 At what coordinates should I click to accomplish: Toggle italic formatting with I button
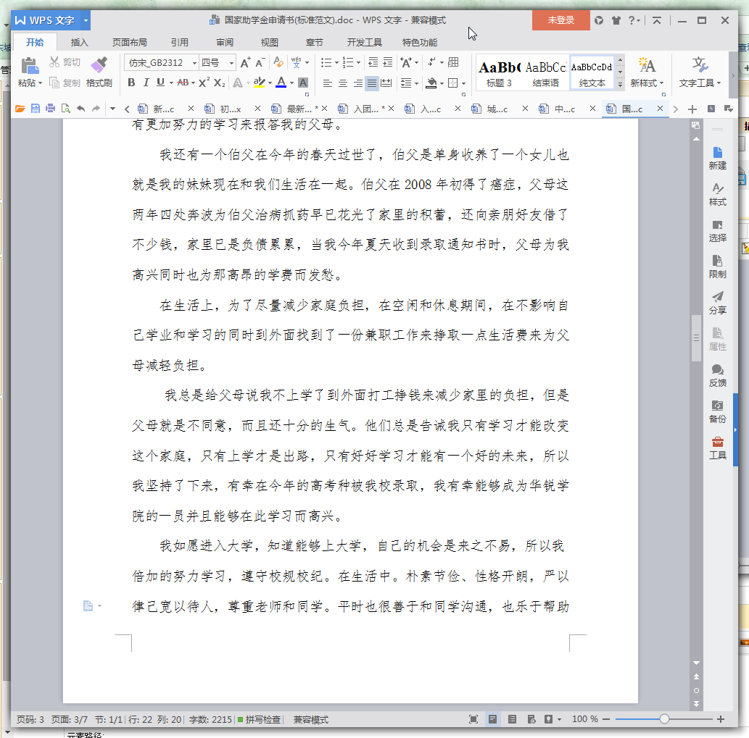click(x=146, y=83)
